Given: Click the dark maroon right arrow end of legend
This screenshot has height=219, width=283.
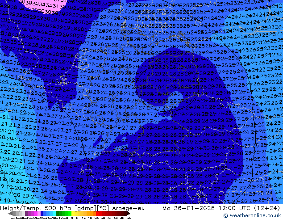Looking at the screenshot, I should 128,213.
